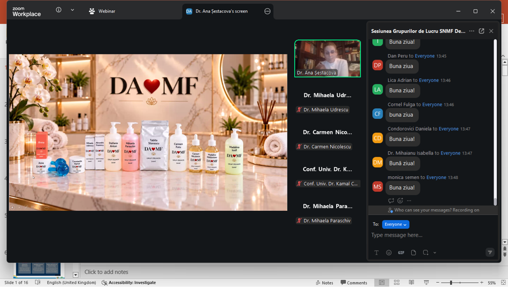Toggle the chat text formatting tool
508x287 pixels.
(x=377, y=252)
